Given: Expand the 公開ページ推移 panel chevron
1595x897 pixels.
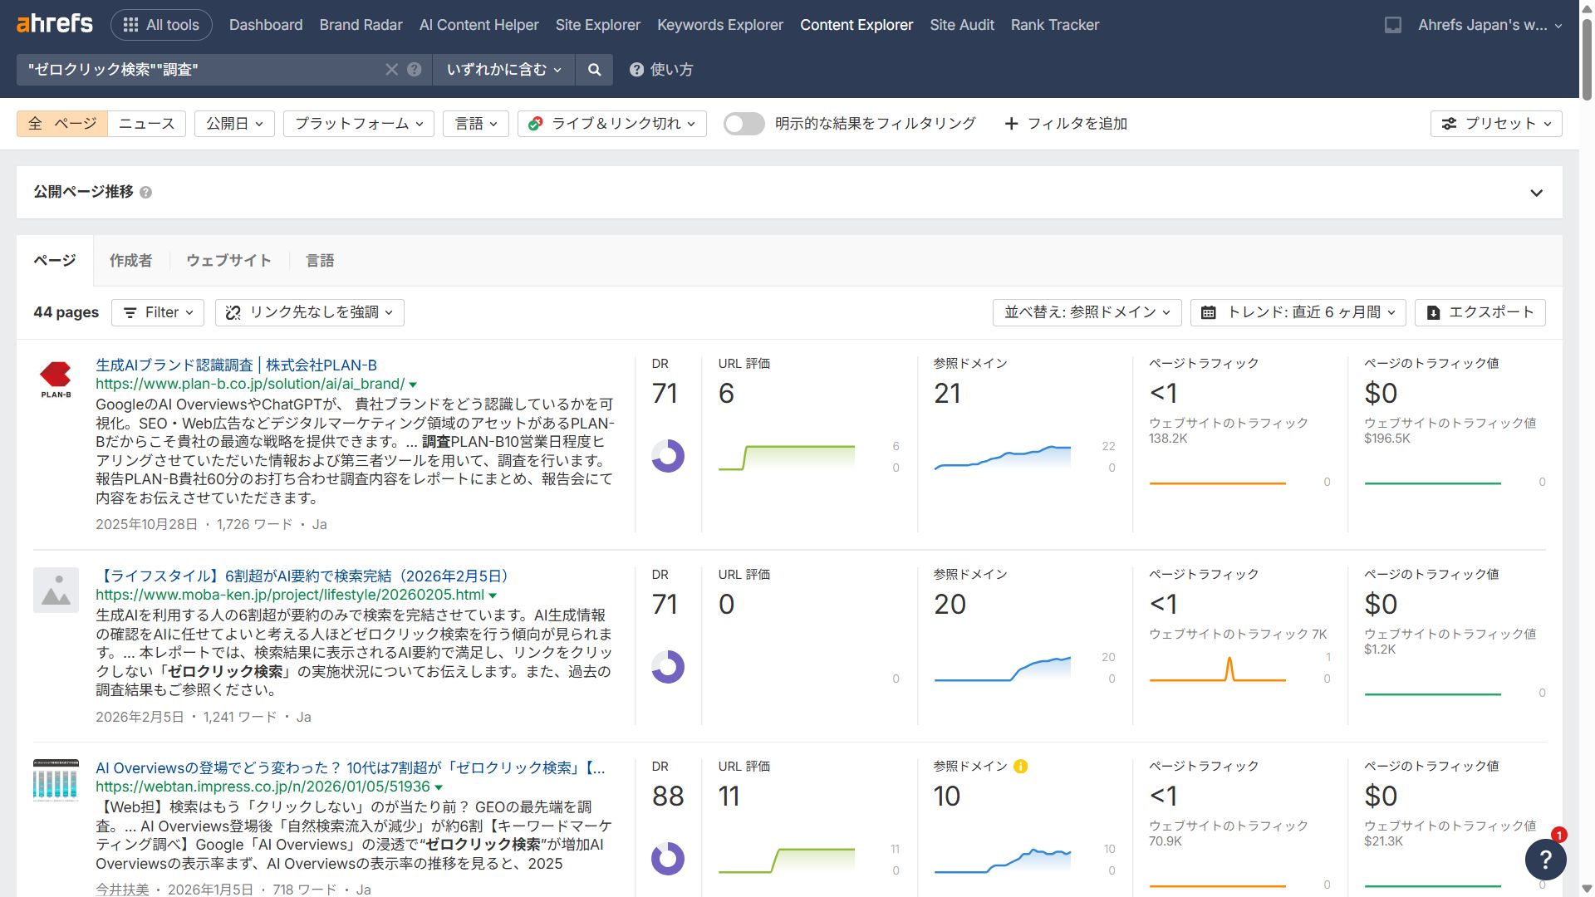Looking at the screenshot, I should (1537, 193).
